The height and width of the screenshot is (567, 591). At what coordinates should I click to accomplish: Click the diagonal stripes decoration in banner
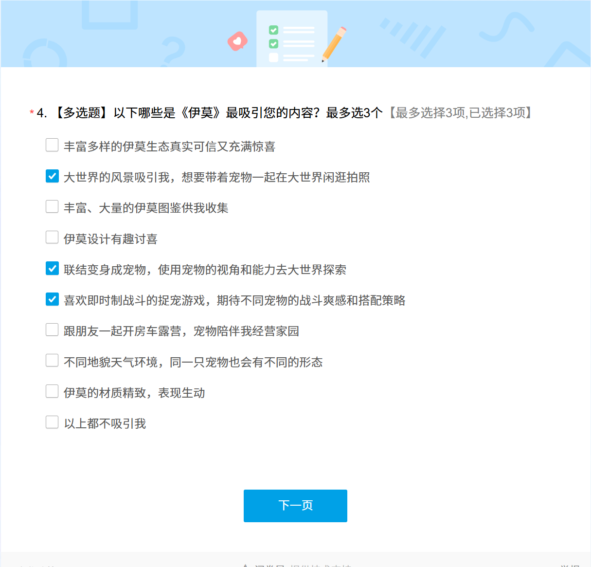(x=413, y=37)
